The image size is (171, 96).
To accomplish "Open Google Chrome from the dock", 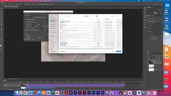I will (x=25, y=93).
